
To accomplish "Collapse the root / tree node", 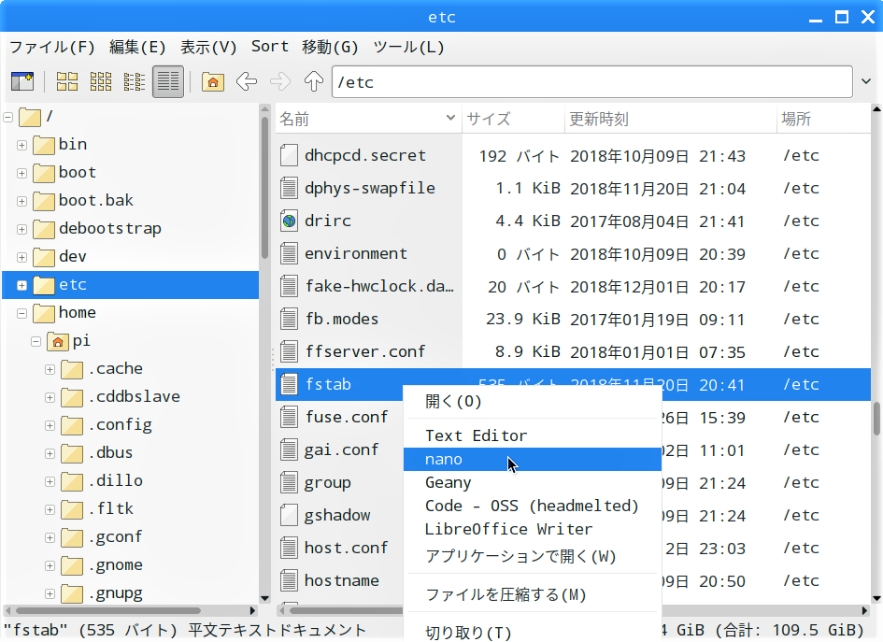I will click(x=7, y=117).
